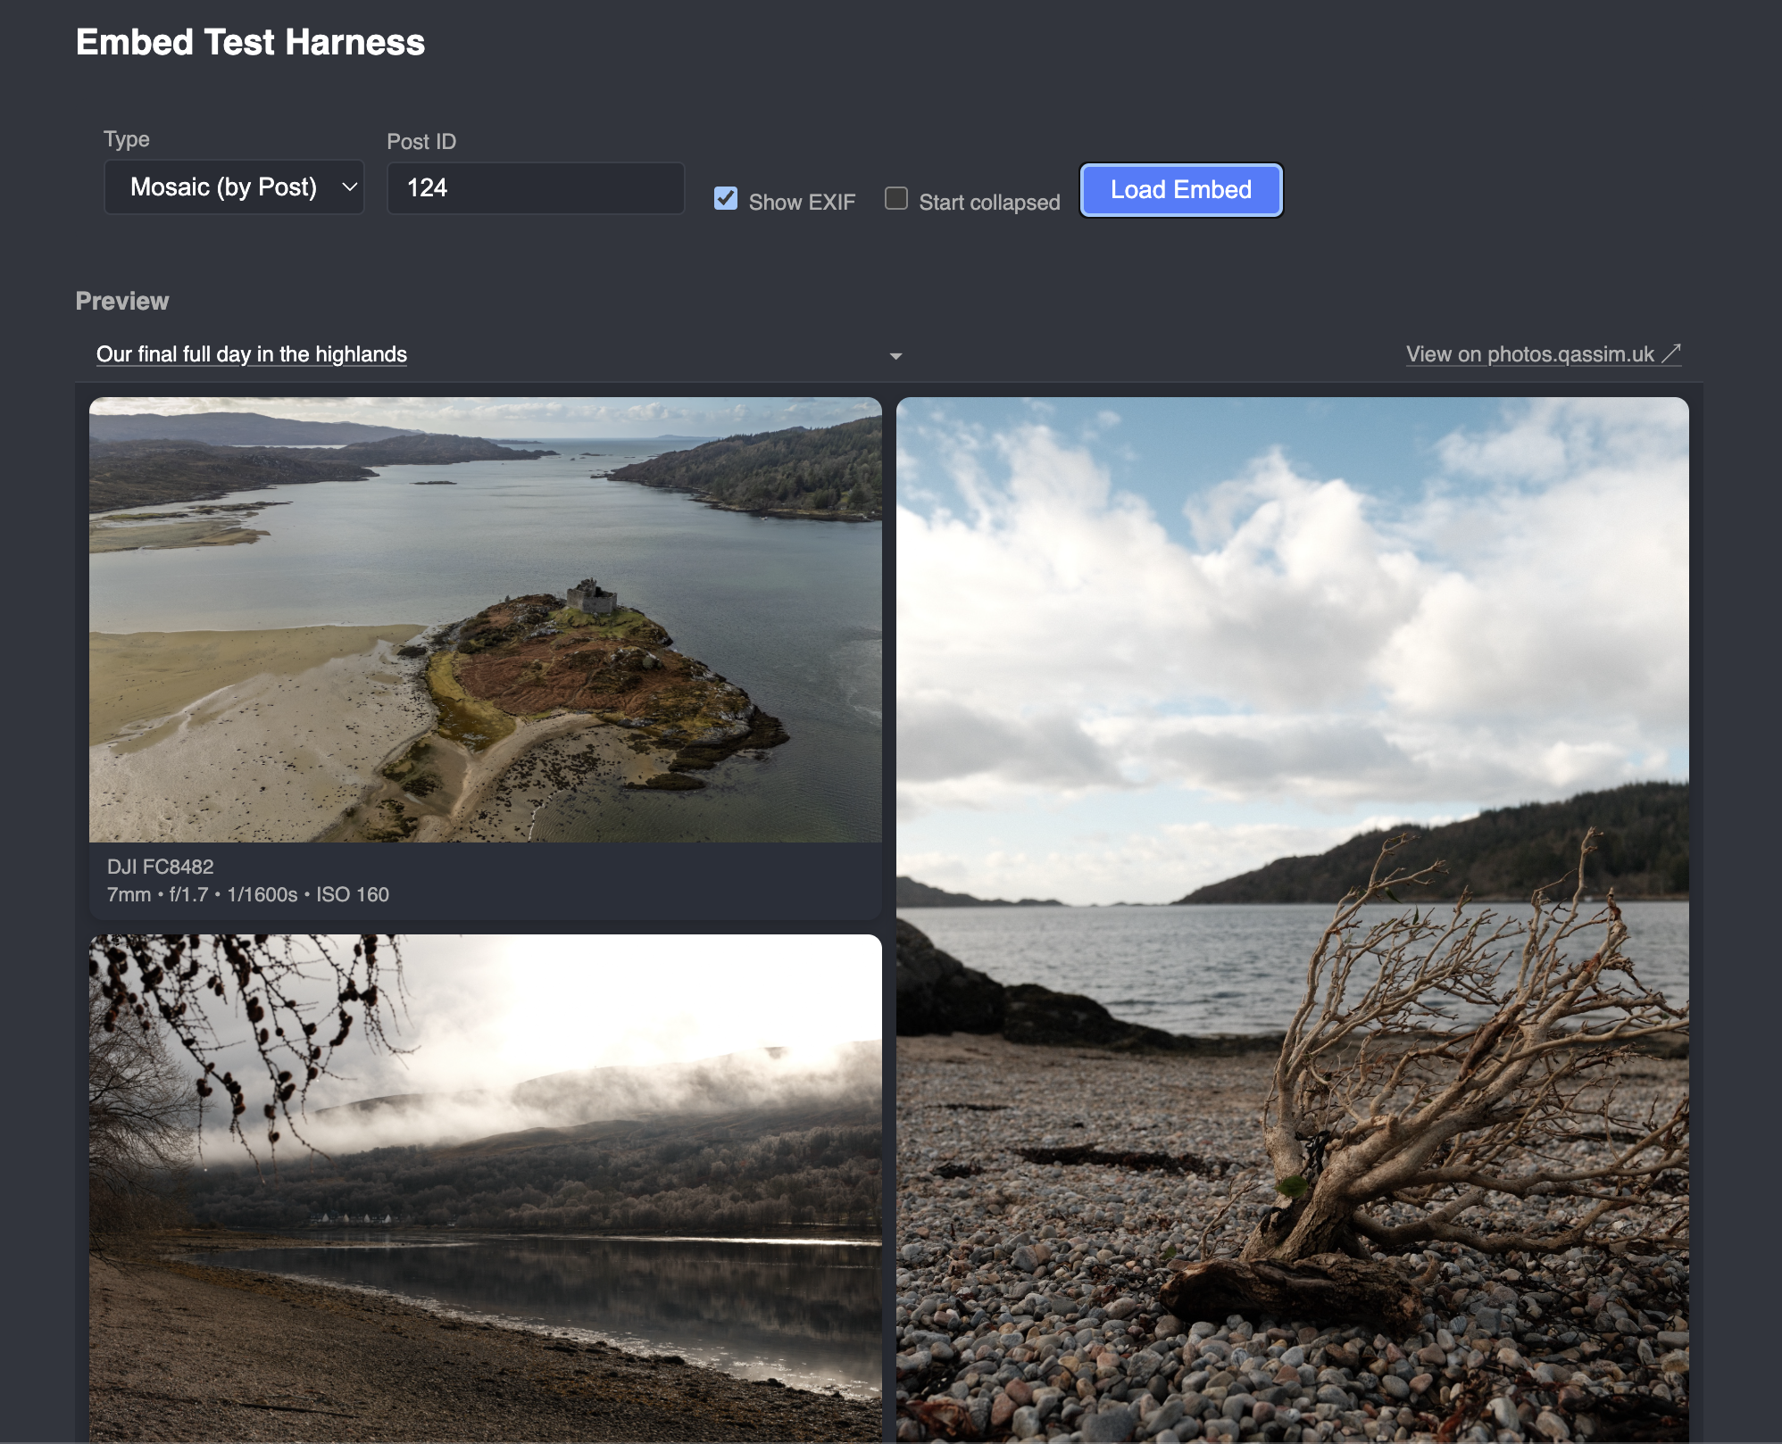Viewport: 1782px width, 1444px height.
Task: Open the Type dropdown showing Mosaic (by Post)
Action: point(223,187)
